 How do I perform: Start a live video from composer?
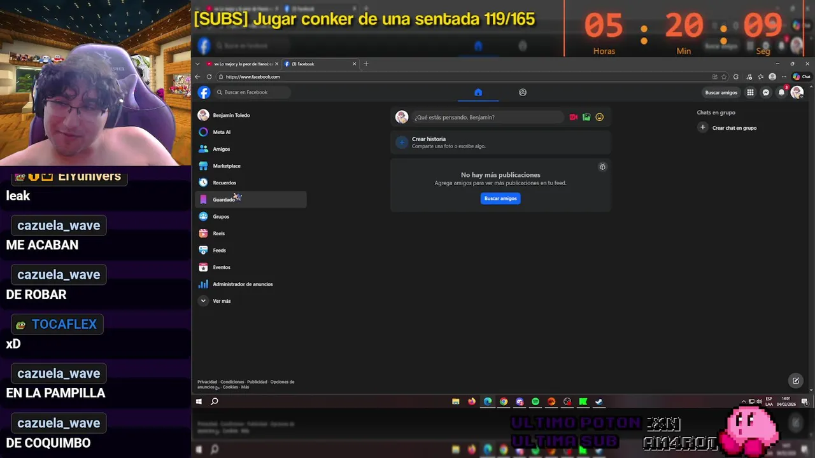[x=573, y=117]
